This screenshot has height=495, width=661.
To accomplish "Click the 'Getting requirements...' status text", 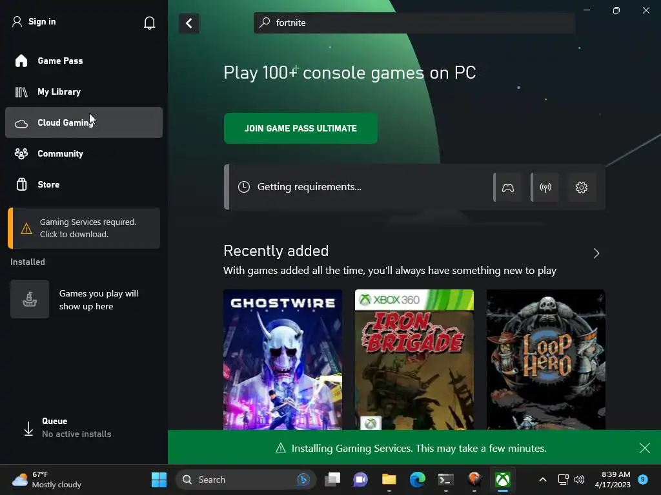I will (309, 187).
